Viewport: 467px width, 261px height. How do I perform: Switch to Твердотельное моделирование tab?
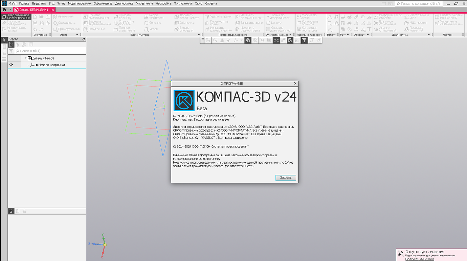16,16
